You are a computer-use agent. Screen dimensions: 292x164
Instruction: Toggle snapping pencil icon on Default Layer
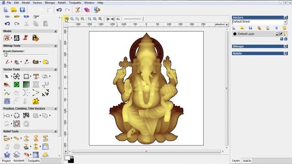click(x=281, y=34)
